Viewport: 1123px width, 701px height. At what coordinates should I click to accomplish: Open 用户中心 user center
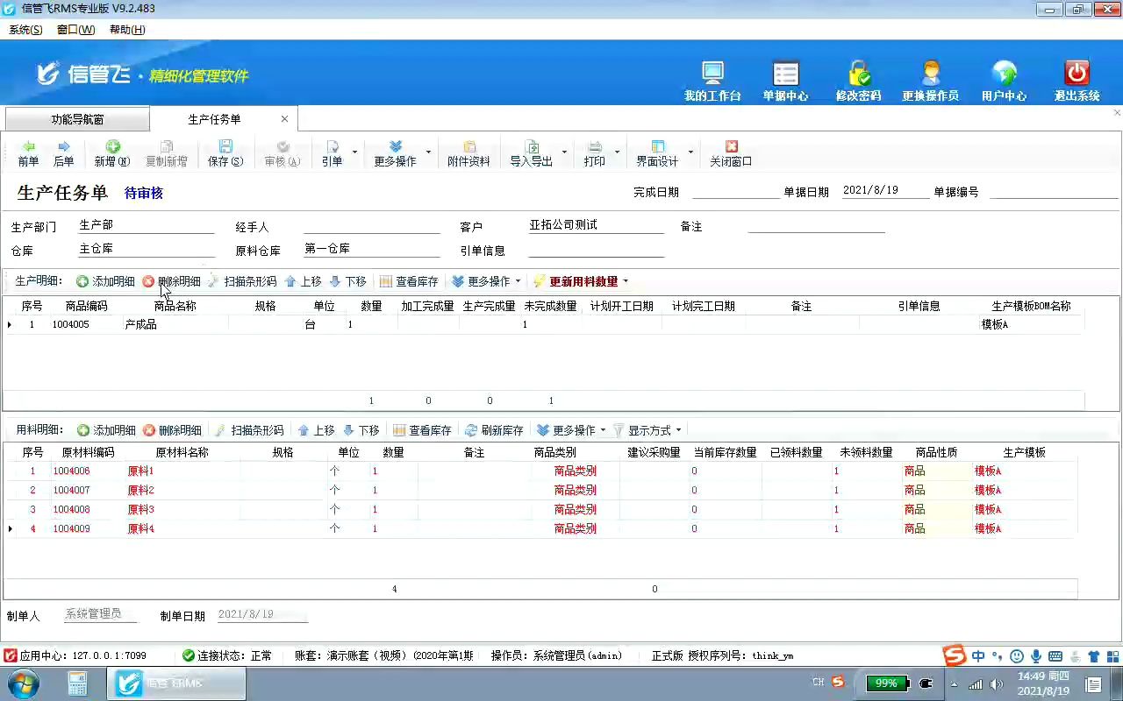1004,81
